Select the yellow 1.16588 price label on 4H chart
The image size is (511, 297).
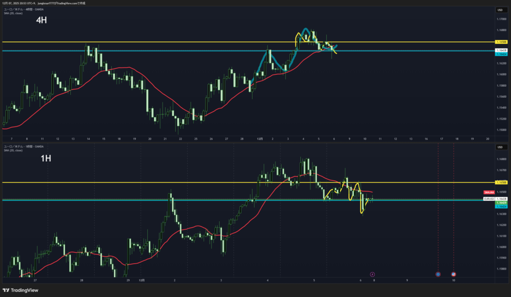pos(501,42)
